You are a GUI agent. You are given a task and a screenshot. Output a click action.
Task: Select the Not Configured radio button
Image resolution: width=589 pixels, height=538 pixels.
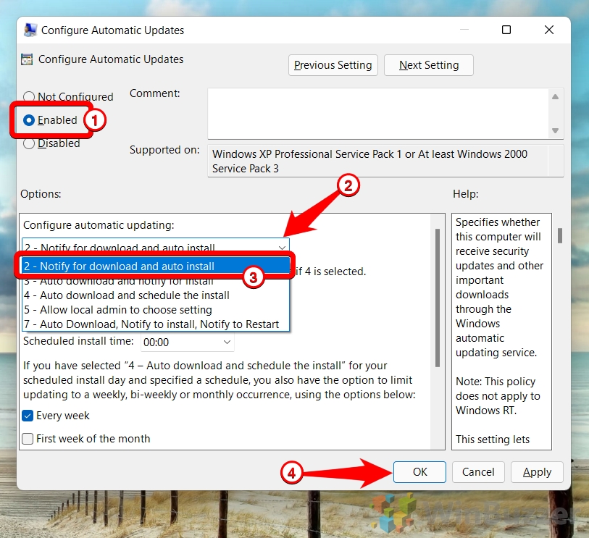(29, 97)
